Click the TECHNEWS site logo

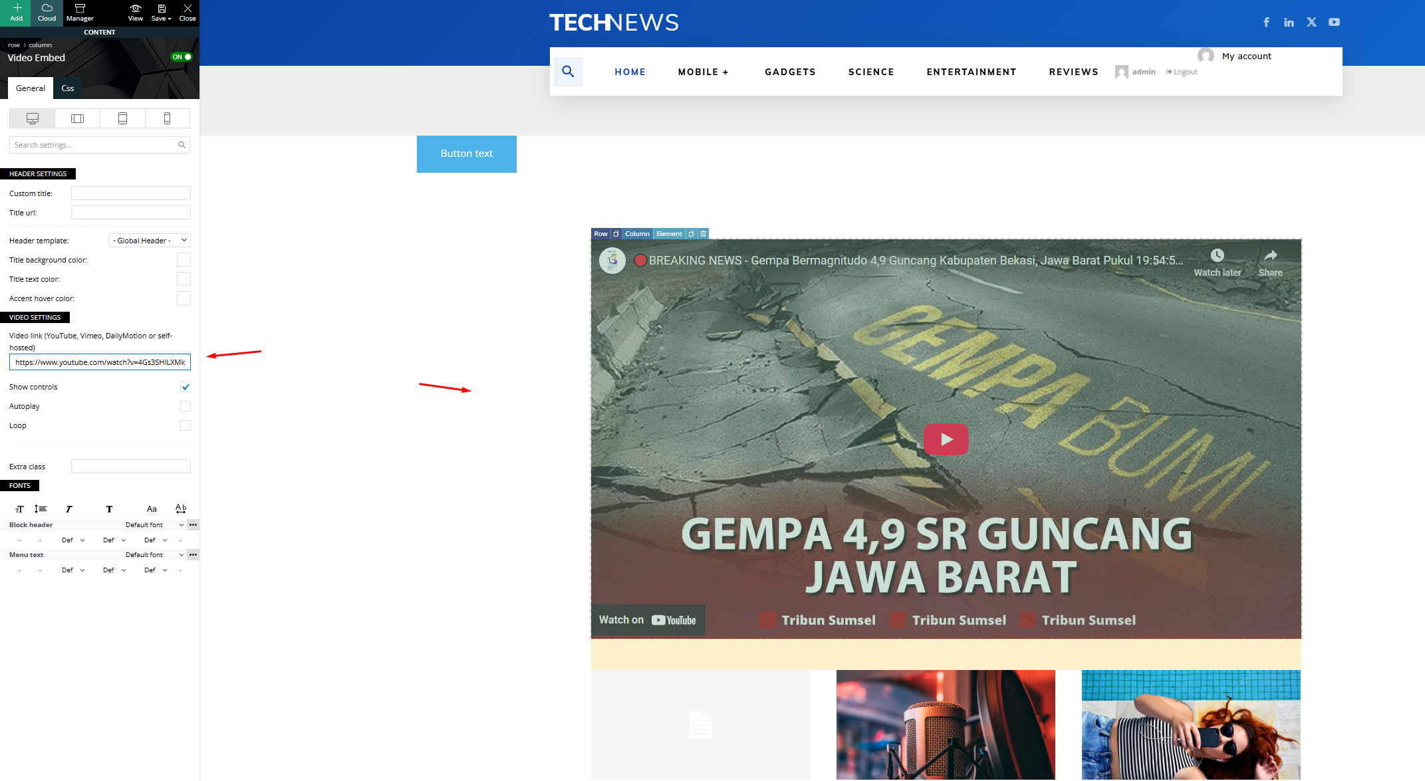click(614, 23)
